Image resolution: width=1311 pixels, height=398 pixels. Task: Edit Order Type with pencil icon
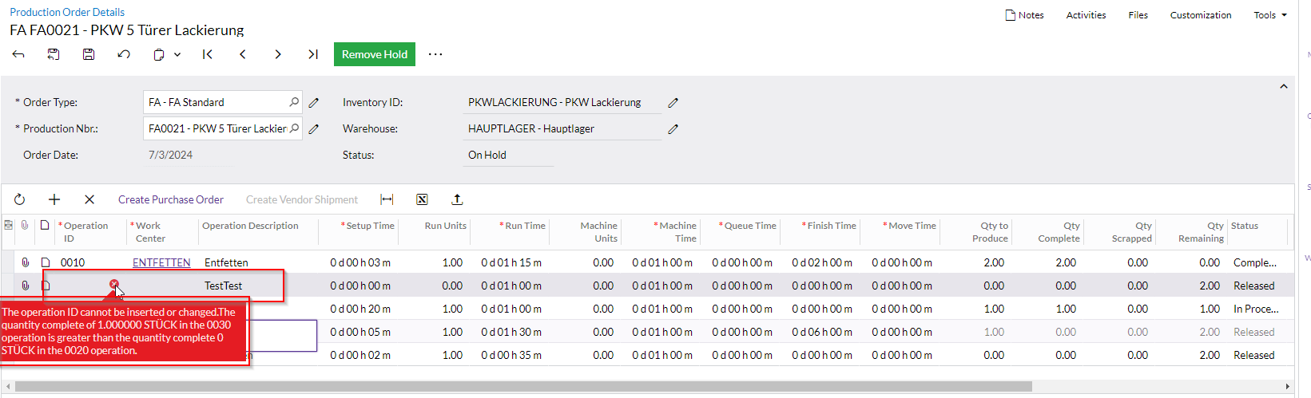click(x=314, y=103)
